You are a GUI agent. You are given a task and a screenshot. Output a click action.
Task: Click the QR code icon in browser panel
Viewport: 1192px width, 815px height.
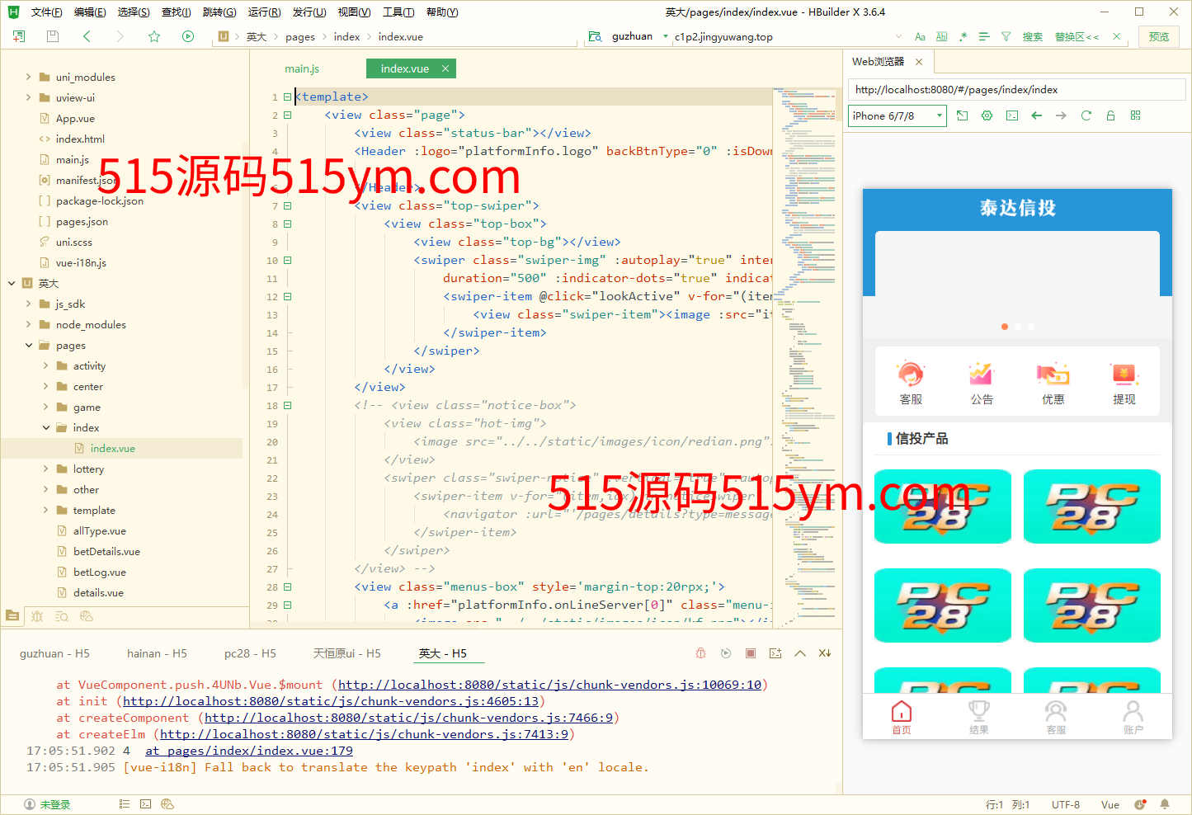pos(1135,116)
